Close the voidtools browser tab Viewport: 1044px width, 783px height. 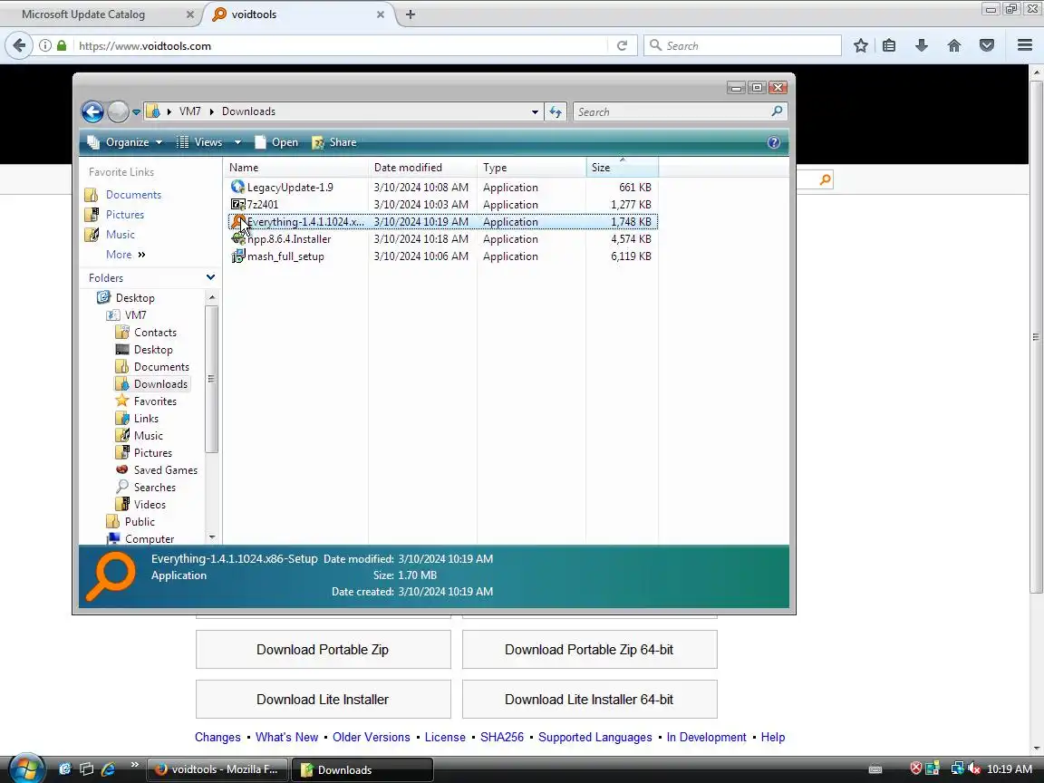click(381, 14)
